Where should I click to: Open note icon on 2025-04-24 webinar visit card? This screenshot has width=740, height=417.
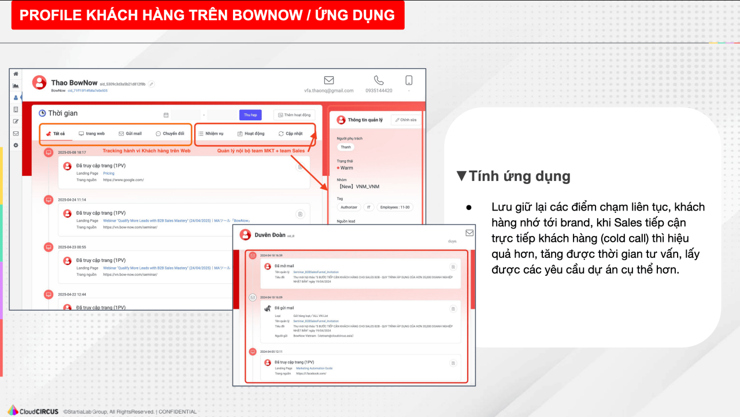click(x=300, y=214)
